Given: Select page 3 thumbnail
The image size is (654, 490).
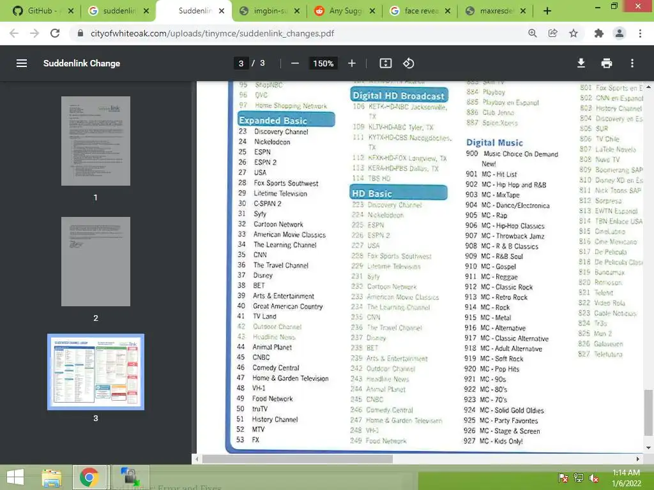Looking at the screenshot, I should pos(96,372).
